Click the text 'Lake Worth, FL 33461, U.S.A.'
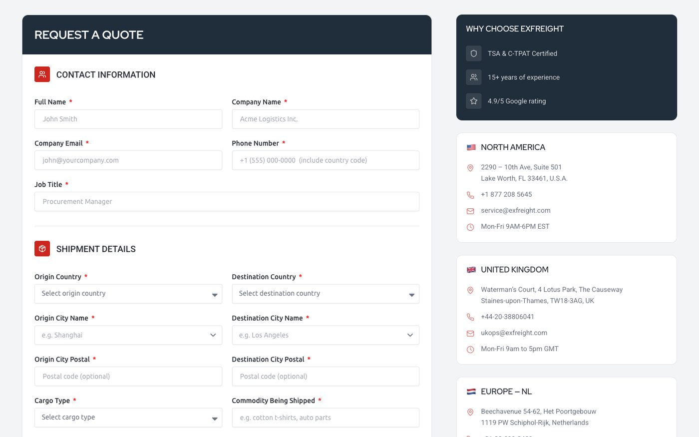Viewport: 699px width, 437px height. pyautogui.click(x=524, y=178)
